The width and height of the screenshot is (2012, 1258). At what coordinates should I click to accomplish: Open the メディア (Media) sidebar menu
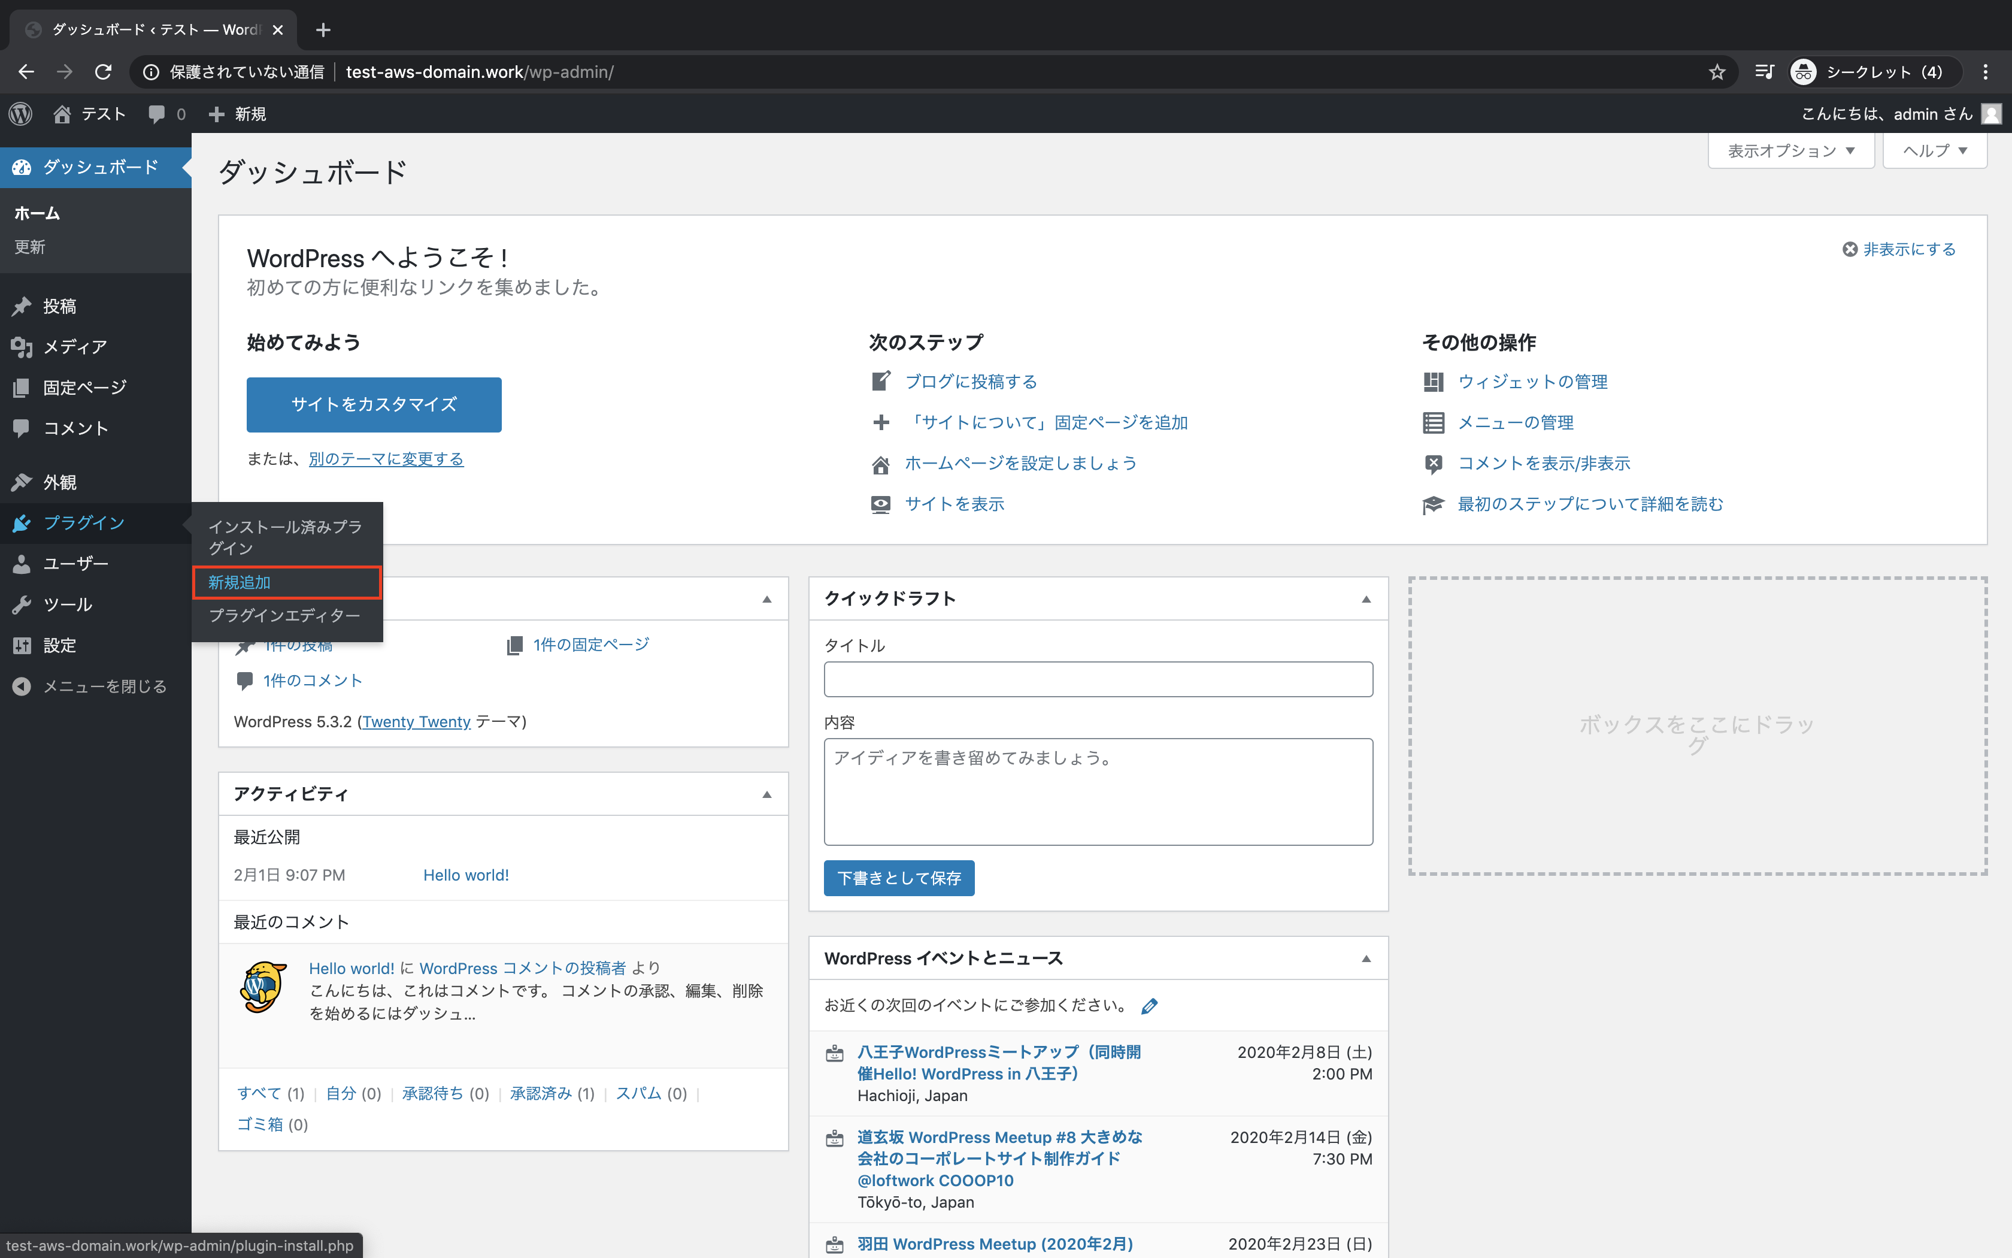click(x=75, y=347)
